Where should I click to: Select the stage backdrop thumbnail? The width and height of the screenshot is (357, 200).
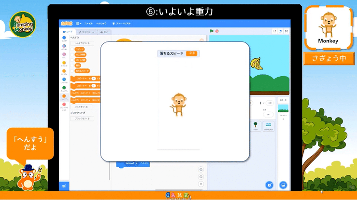(283, 108)
